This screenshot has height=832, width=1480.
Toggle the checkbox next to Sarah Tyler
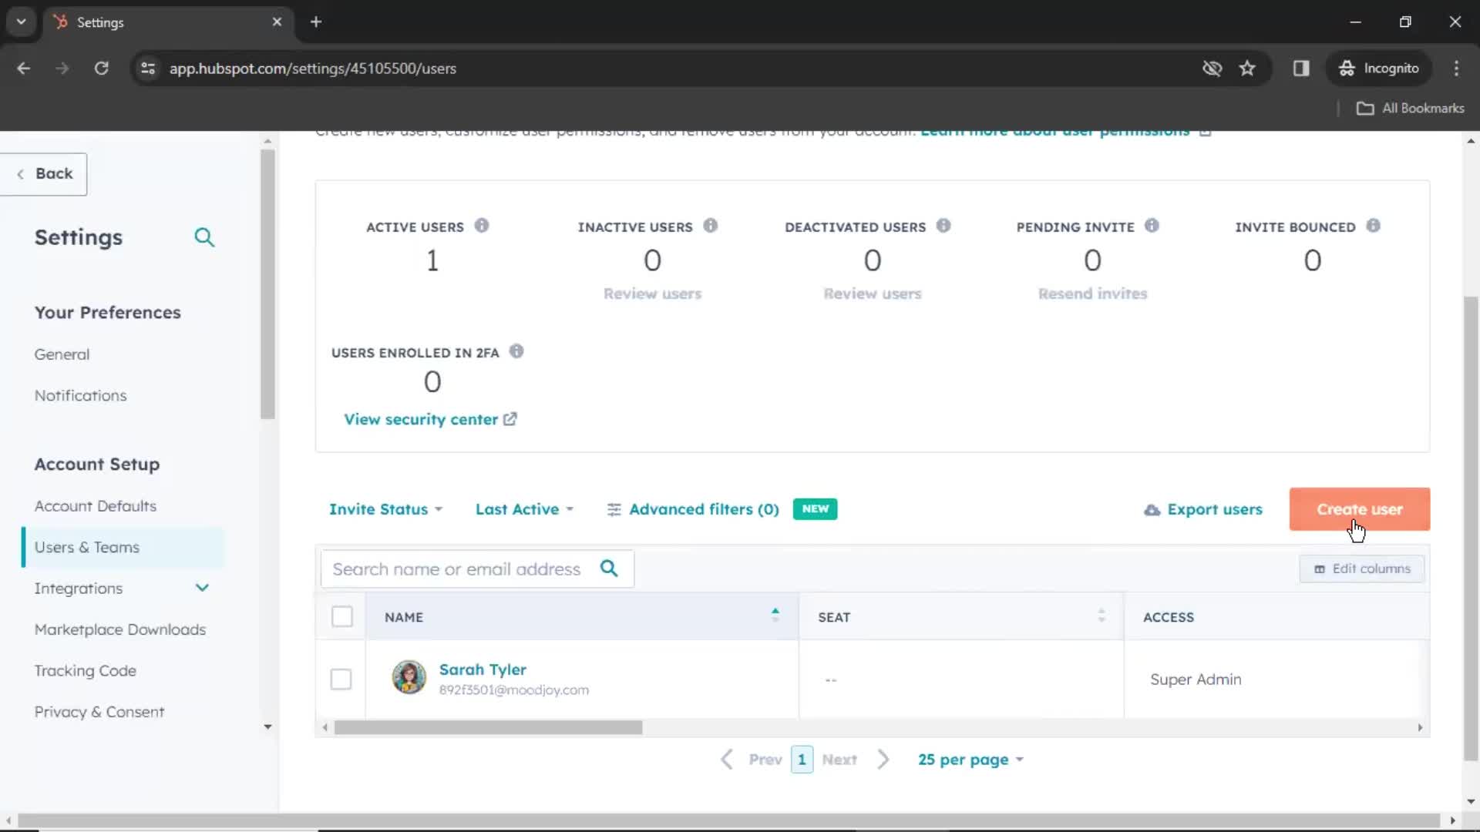point(341,679)
